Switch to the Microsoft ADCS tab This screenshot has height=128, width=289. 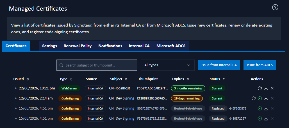tap(171, 46)
